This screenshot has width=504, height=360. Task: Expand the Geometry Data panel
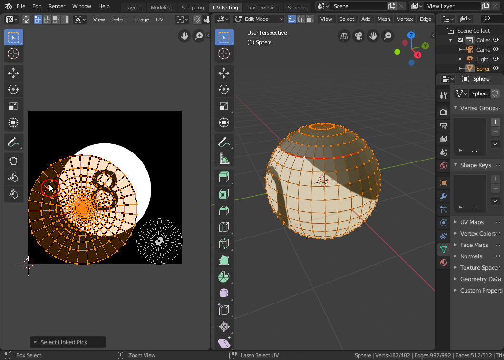tap(456, 279)
